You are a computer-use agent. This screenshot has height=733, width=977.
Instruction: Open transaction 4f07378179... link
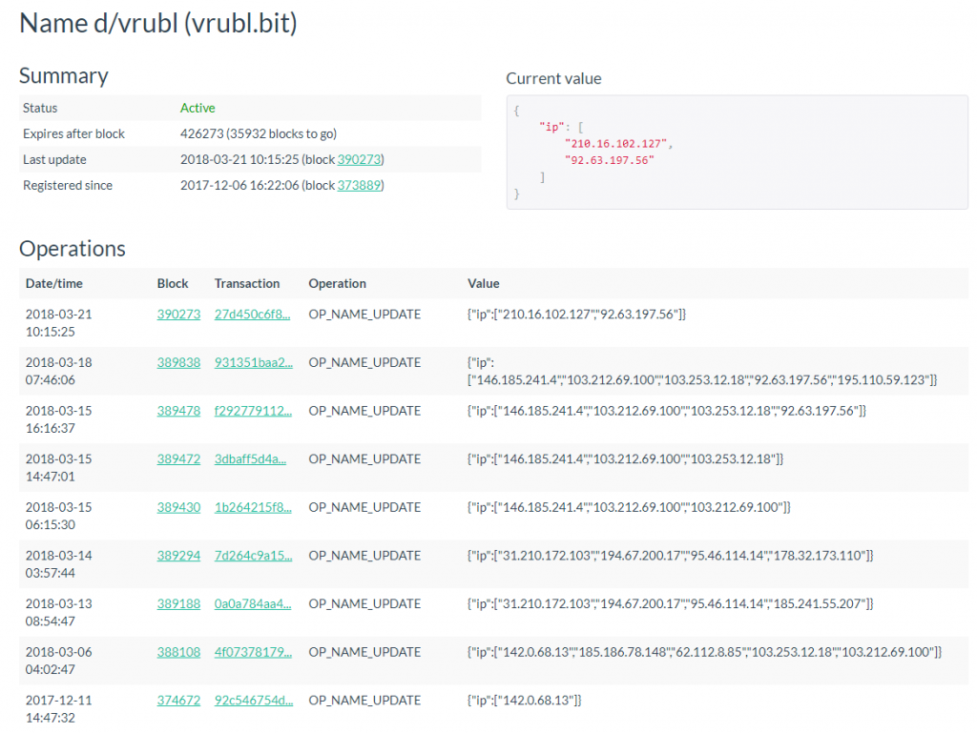click(x=253, y=652)
